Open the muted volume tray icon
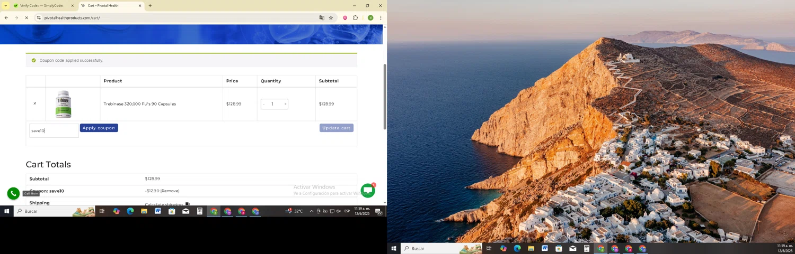Screen dimensions: 795x254 pos(339,211)
